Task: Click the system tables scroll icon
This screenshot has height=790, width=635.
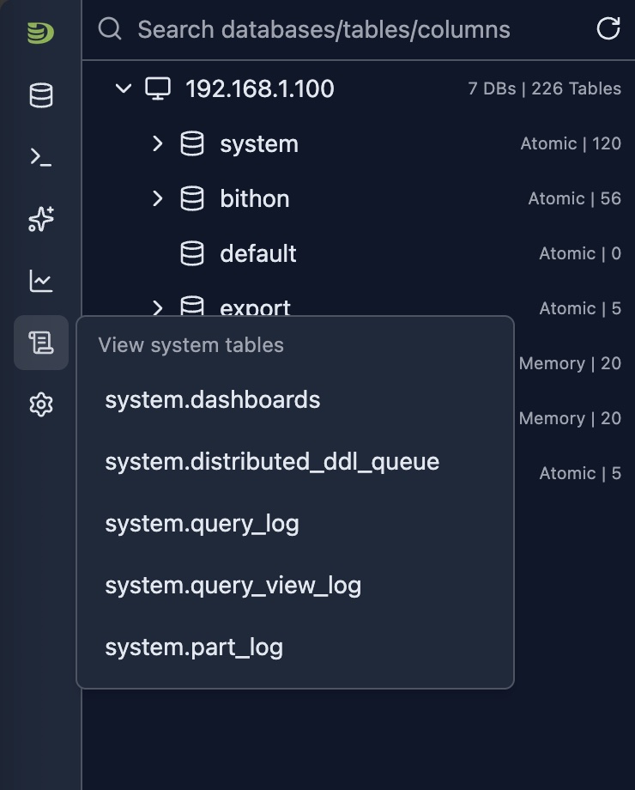Action: point(40,343)
